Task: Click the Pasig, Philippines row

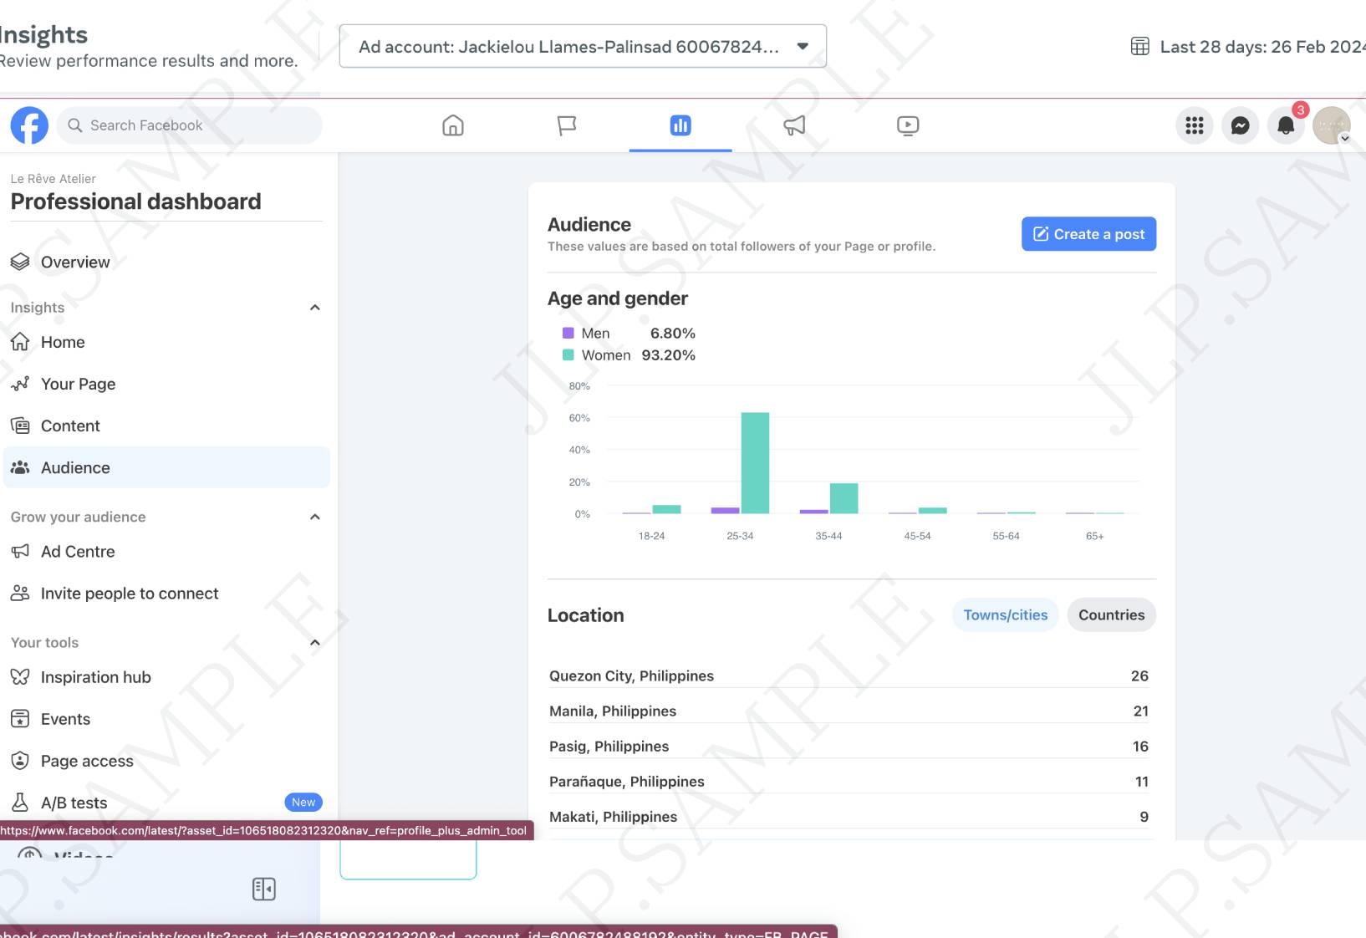Action: point(849,746)
